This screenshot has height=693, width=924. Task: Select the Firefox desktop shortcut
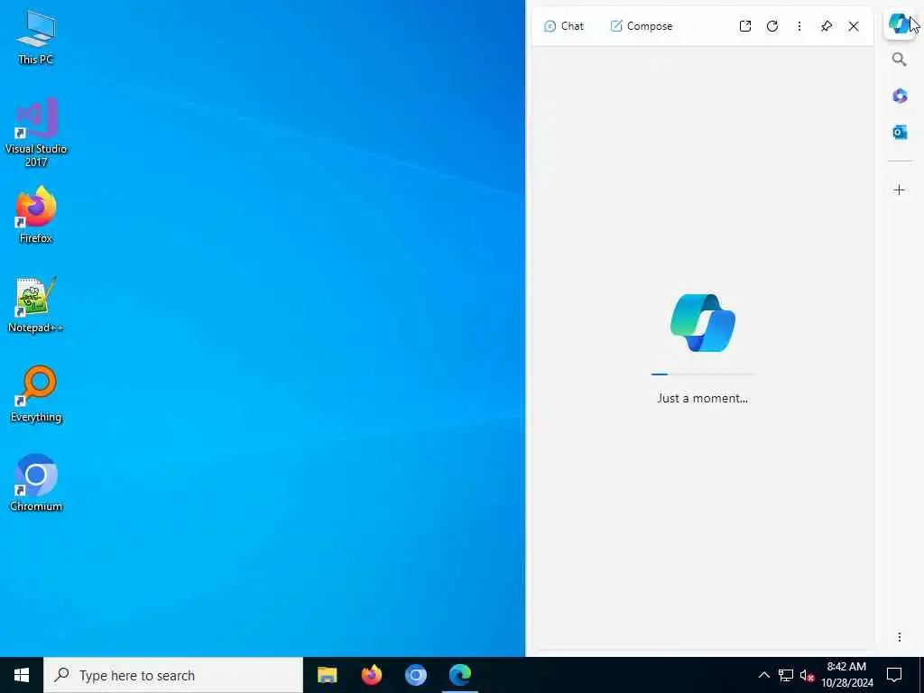[x=35, y=215]
